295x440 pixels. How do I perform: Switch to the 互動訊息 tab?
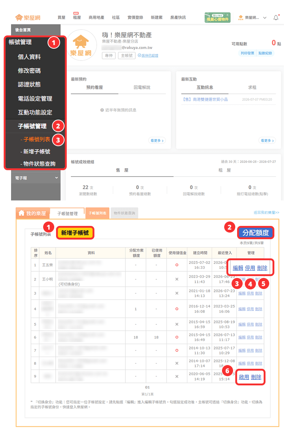click(205, 87)
